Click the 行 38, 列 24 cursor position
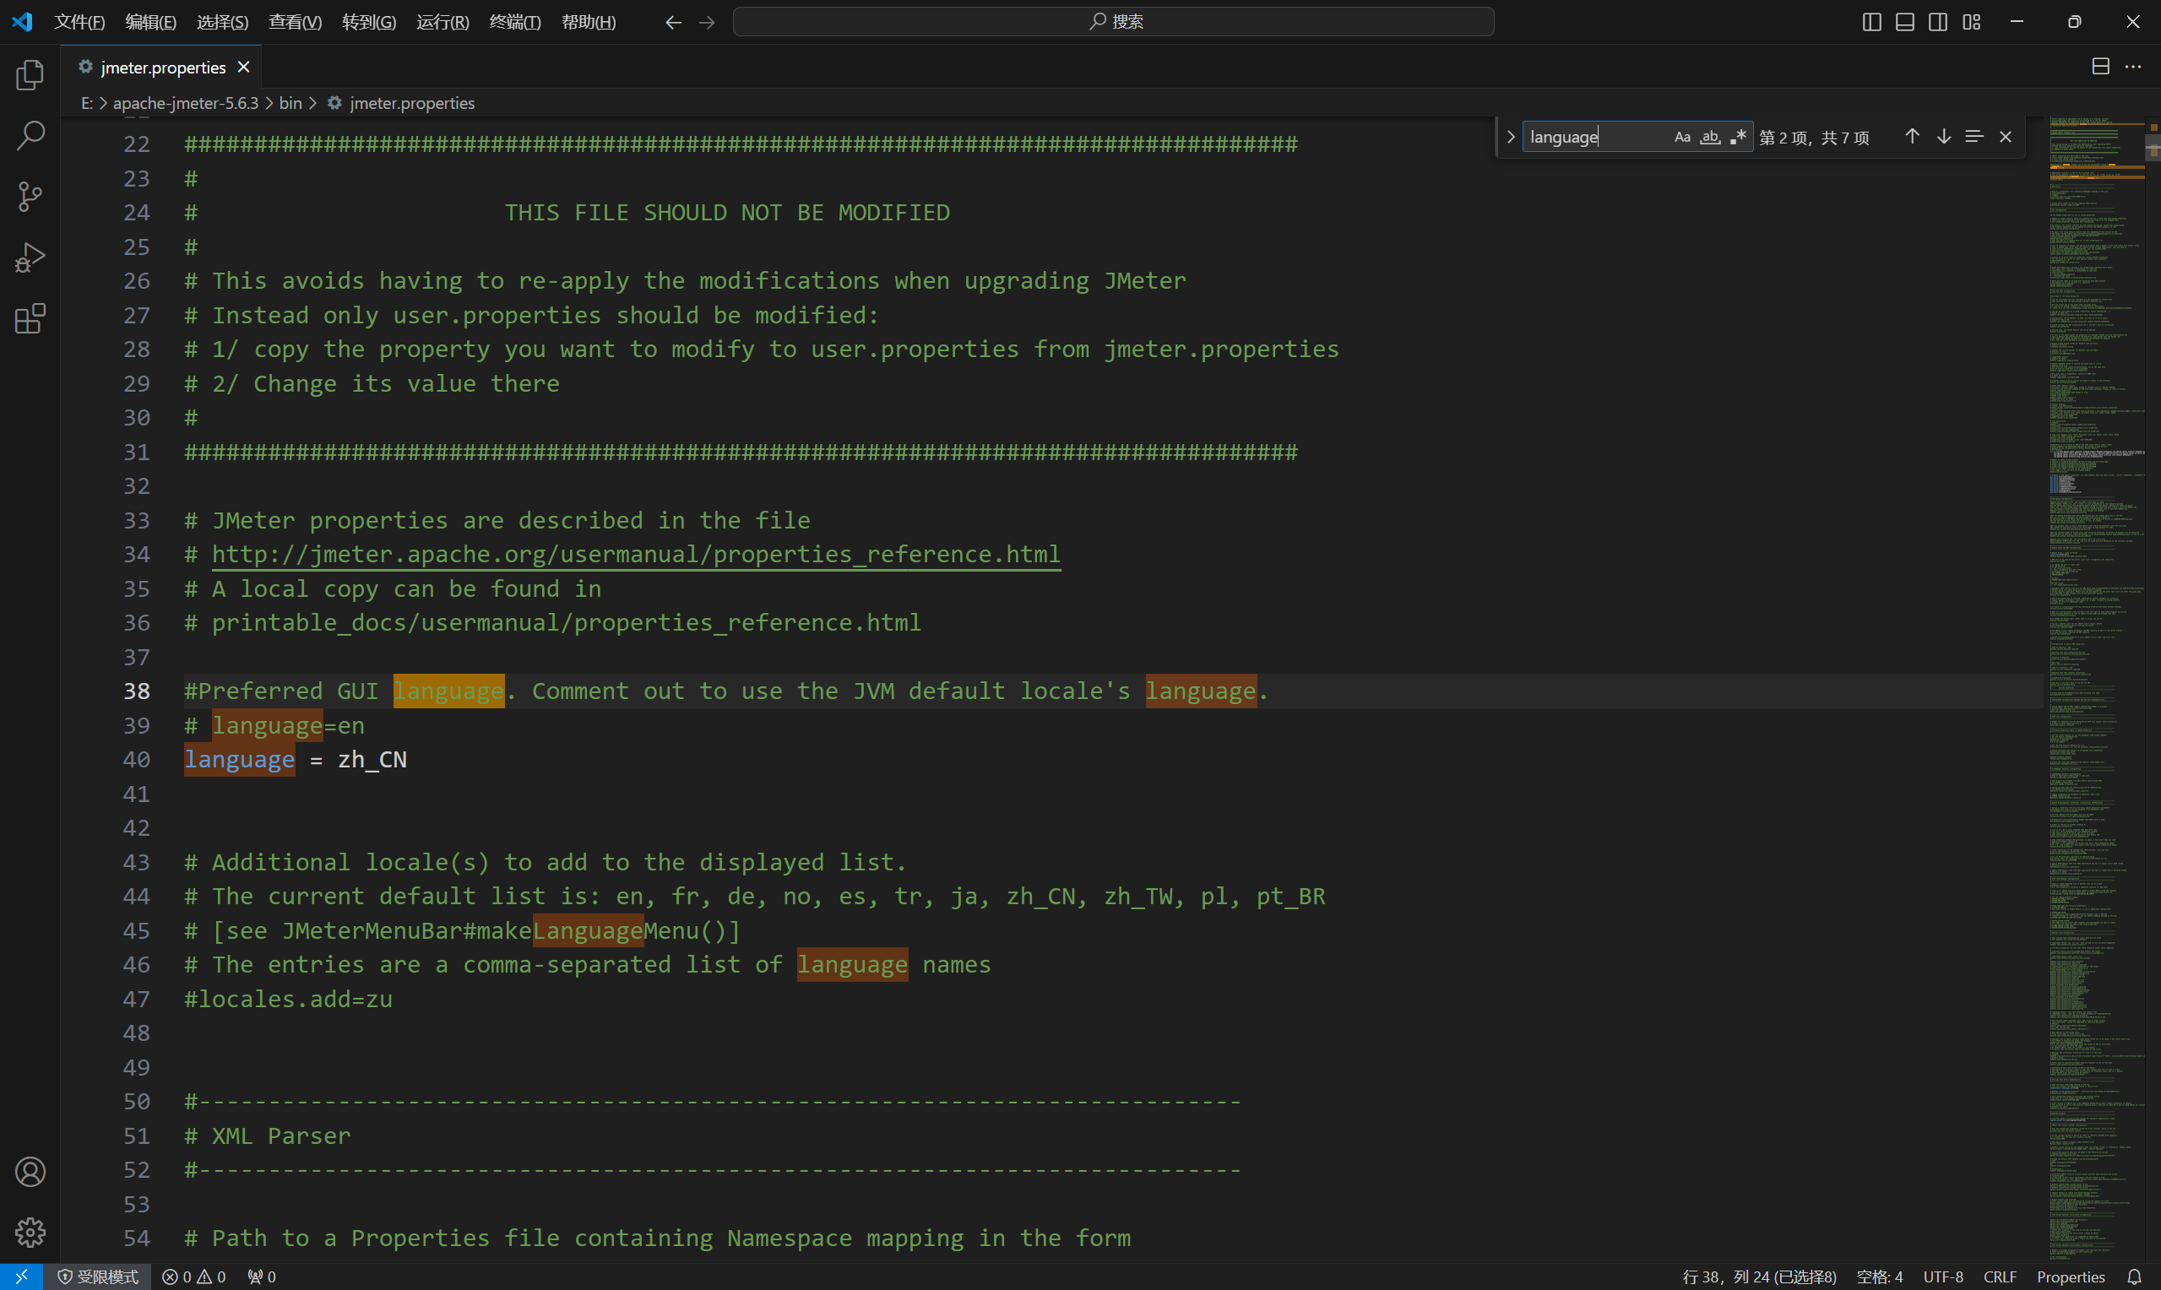The width and height of the screenshot is (2161, 1290). [1759, 1276]
